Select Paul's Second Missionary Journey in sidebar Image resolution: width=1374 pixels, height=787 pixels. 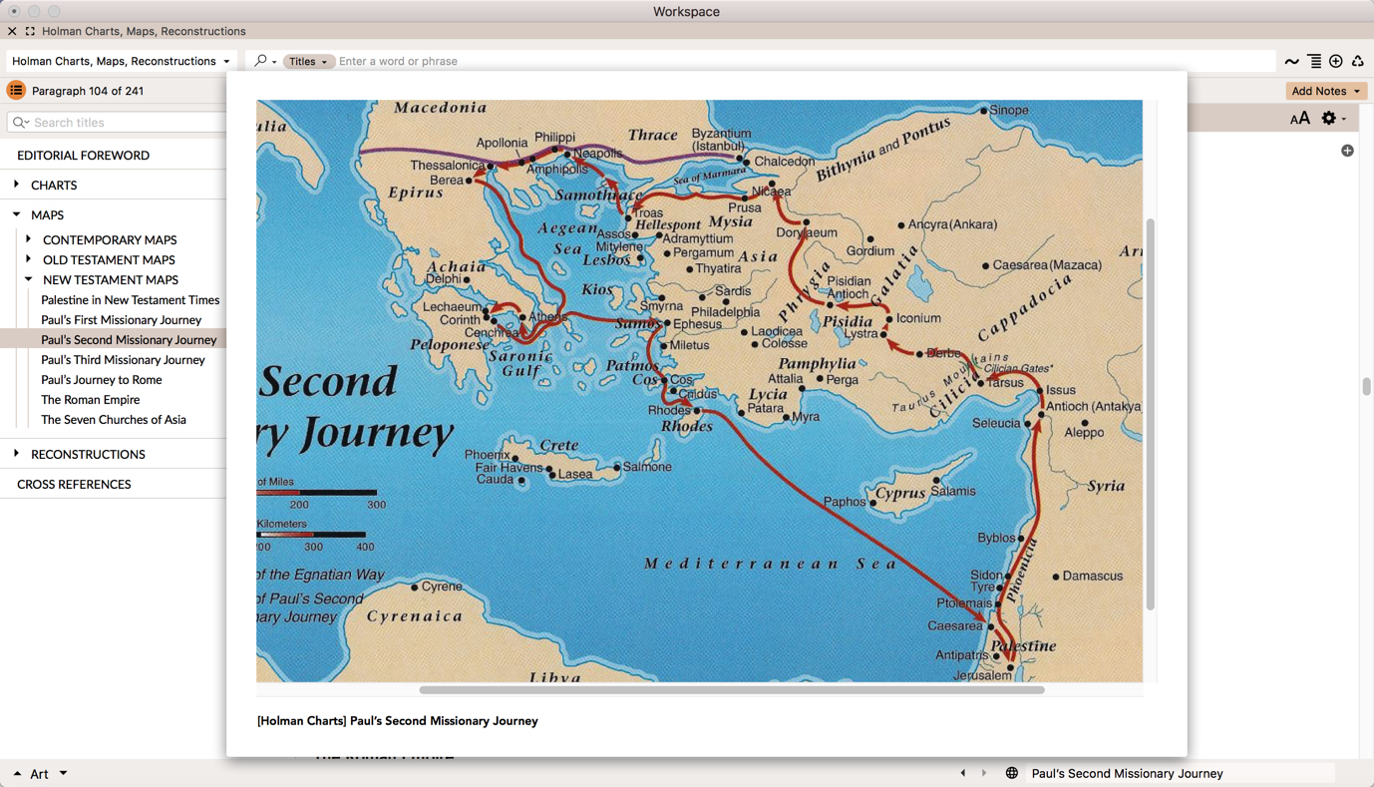tap(129, 340)
